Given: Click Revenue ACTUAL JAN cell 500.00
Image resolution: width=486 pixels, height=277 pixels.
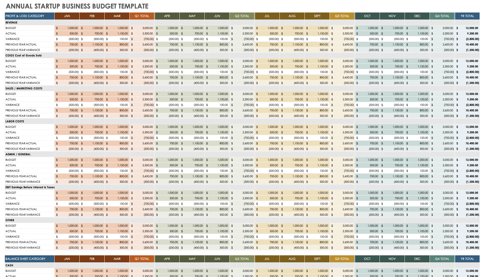Looking at the screenshot, I should pos(67,34).
